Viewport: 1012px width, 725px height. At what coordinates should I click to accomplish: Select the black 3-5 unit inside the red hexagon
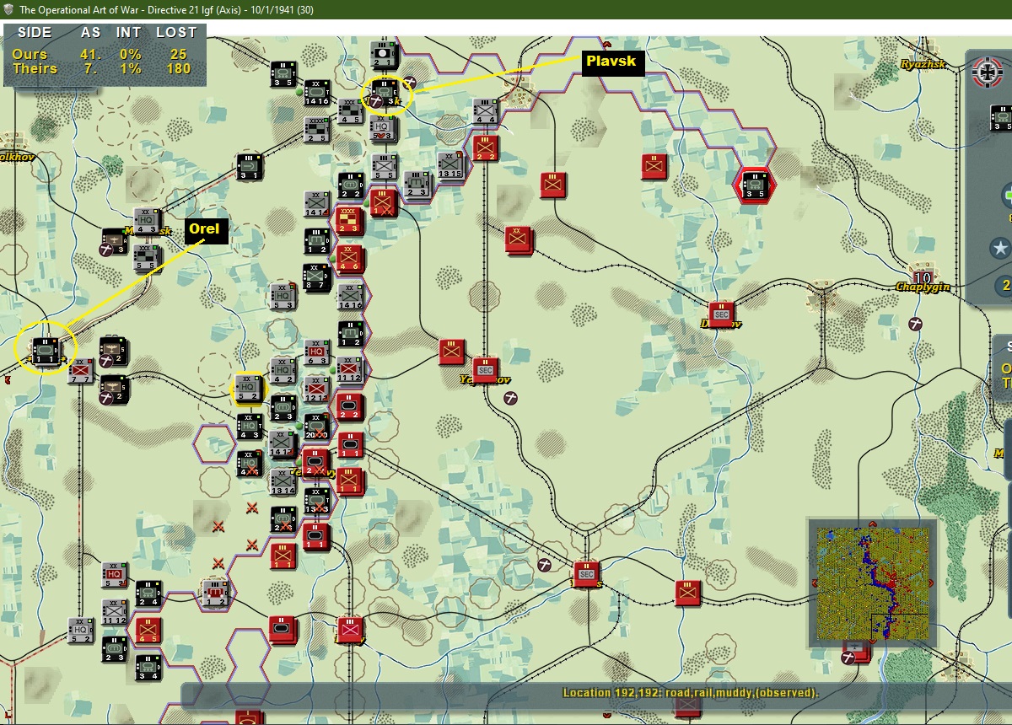coord(755,185)
